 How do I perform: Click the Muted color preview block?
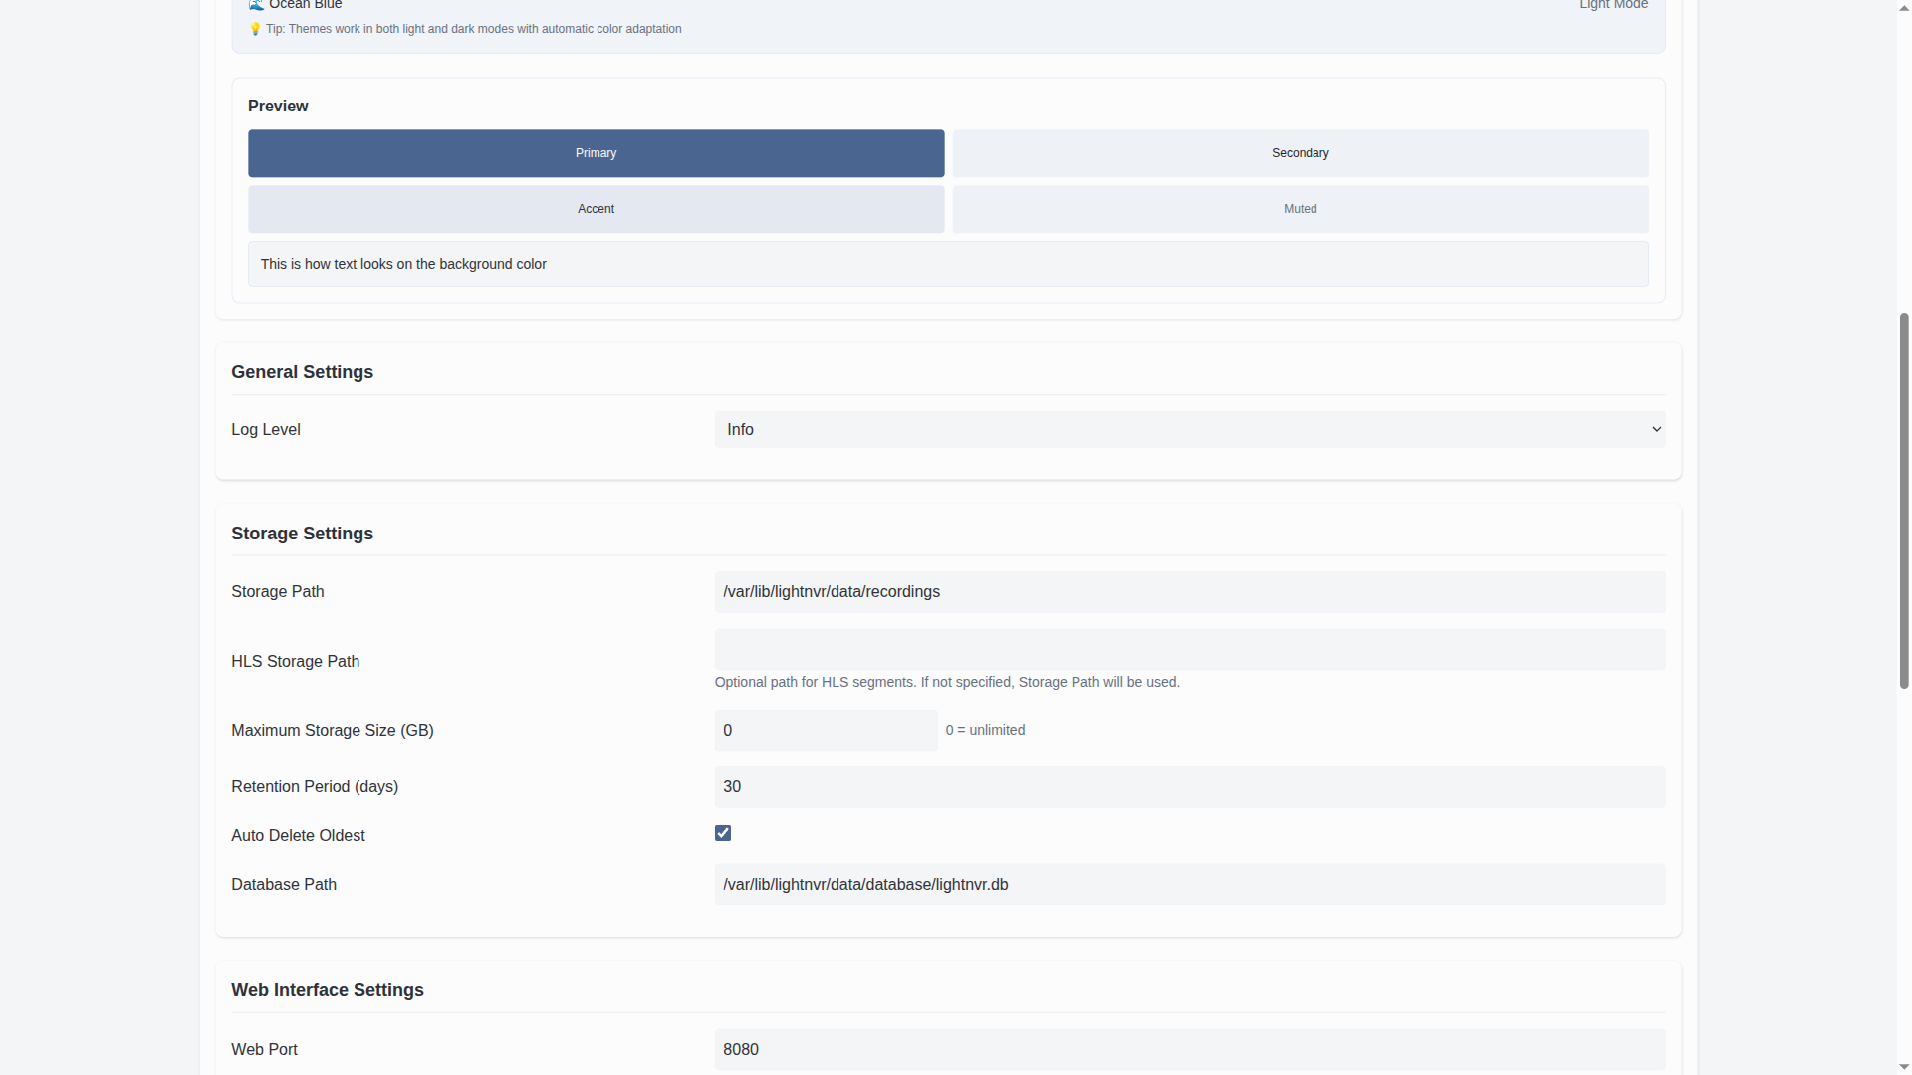click(x=1301, y=209)
